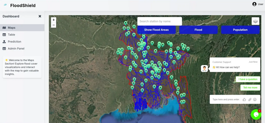This screenshot has height=123, width=265.
Task: Click the Flood button
Action: [198, 30]
